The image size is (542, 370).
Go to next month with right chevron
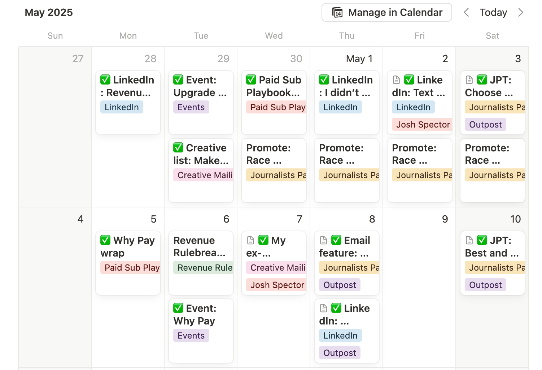520,13
